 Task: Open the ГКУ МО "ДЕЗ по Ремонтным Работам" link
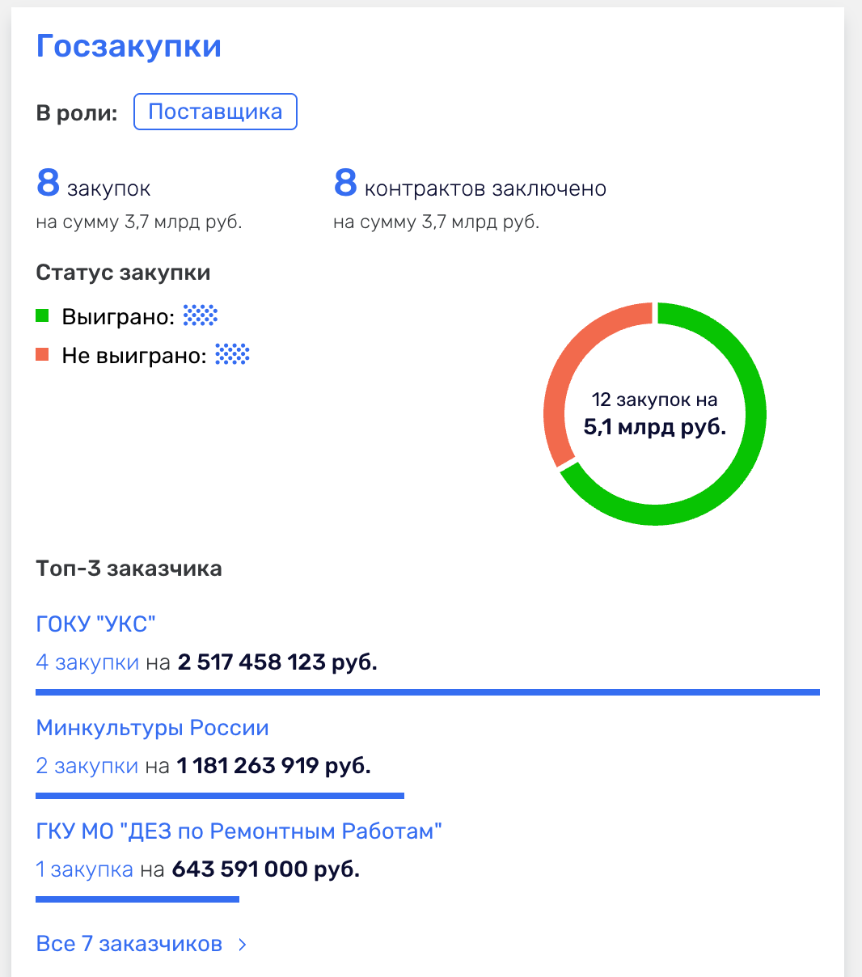click(x=239, y=829)
